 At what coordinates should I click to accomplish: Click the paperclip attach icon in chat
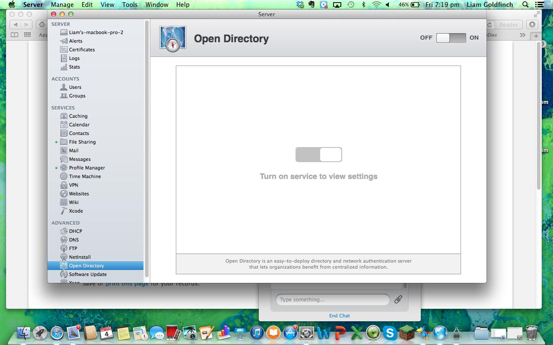pos(398,299)
